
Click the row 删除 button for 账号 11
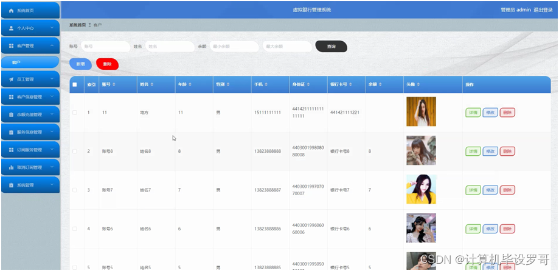coord(507,113)
